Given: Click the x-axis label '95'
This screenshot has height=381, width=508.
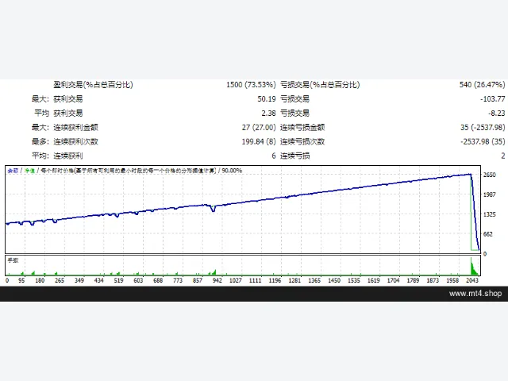Looking at the screenshot, I should 21,280.
